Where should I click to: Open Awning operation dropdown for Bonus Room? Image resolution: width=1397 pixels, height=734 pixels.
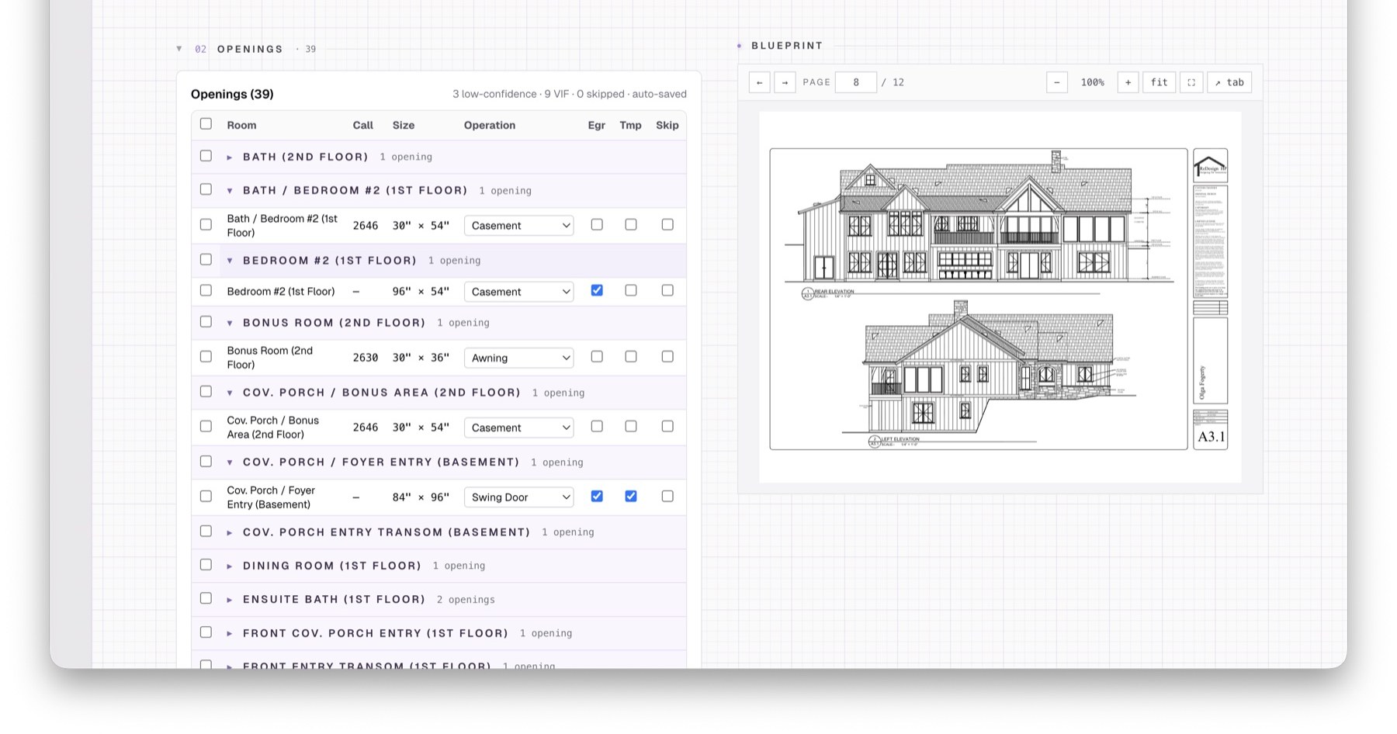click(x=518, y=358)
